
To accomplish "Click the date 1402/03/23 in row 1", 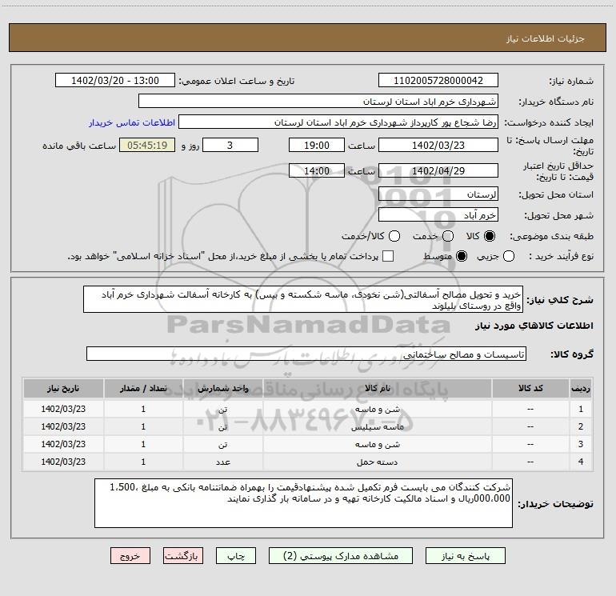I will [63, 409].
